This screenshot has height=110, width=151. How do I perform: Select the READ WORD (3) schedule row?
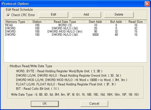click(75, 25)
